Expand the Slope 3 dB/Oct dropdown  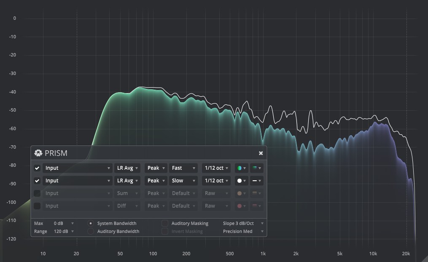coord(243,223)
